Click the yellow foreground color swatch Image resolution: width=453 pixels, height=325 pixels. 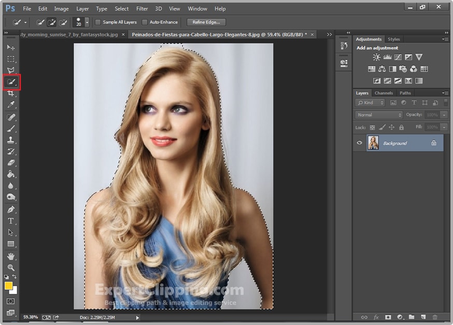tap(9, 286)
